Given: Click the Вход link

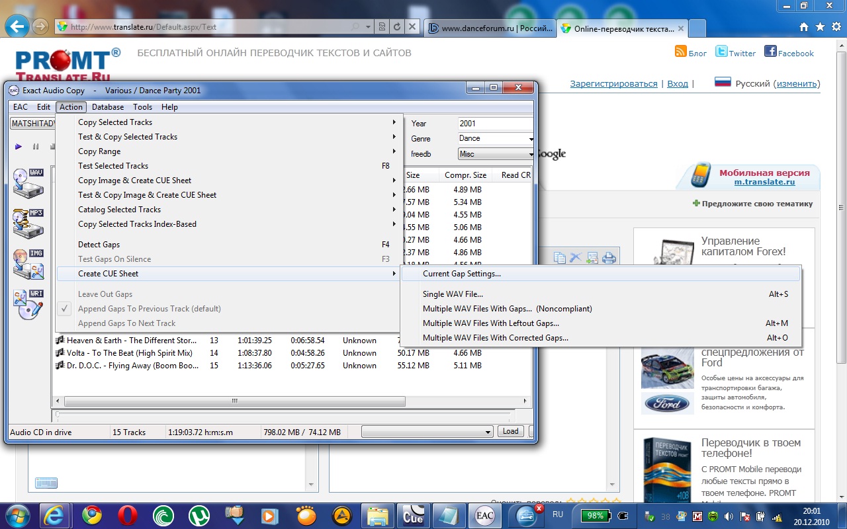Looking at the screenshot, I should [x=678, y=84].
